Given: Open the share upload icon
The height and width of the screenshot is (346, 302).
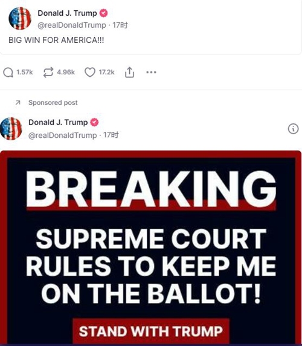Looking at the screenshot, I should pos(129,73).
